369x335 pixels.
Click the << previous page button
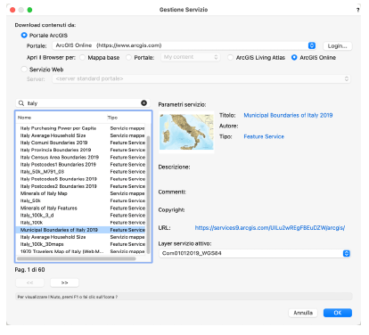click(29, 282)
